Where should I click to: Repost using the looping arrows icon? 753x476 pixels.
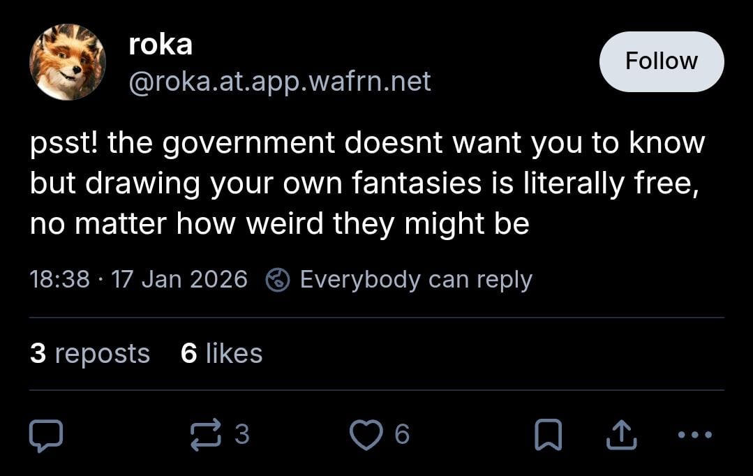pyautogui.click(x=205, y=434)
